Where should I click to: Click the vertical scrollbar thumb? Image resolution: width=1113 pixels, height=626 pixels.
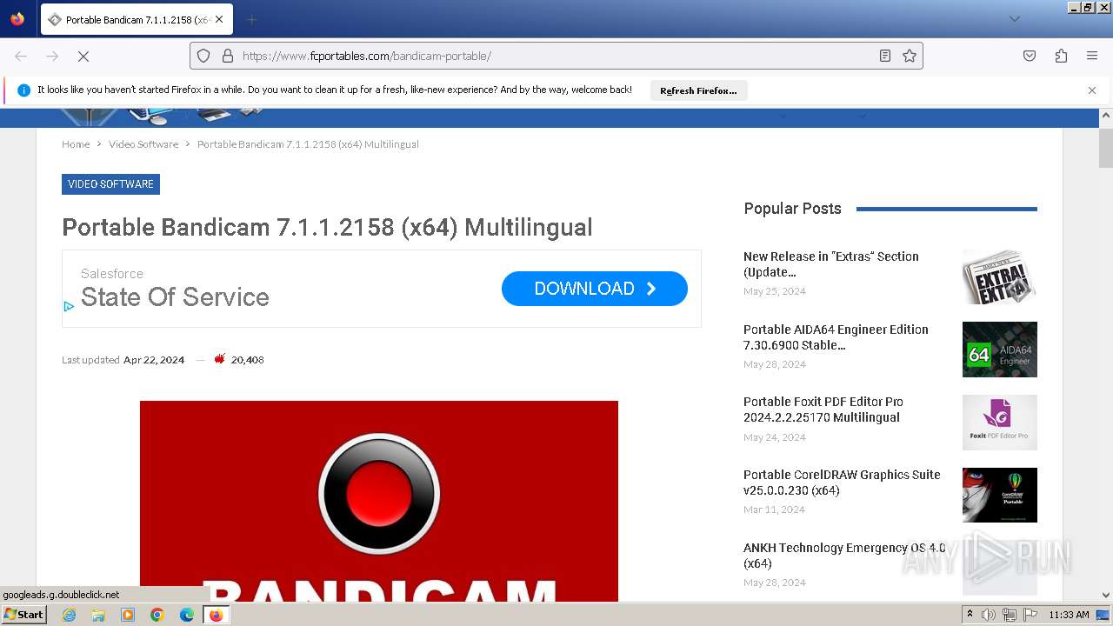pos(1106,147)
